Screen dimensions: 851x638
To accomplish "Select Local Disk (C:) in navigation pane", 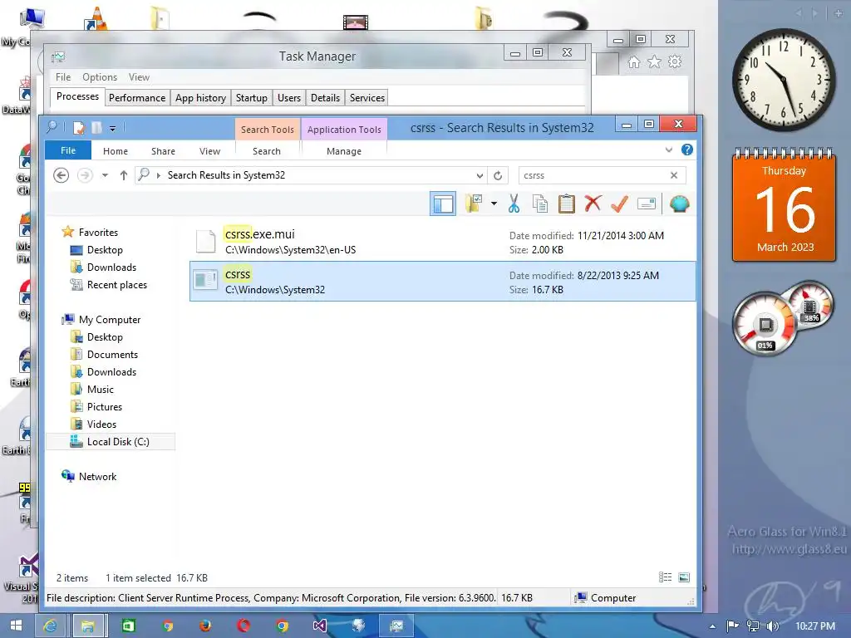I will coord(111,442).
